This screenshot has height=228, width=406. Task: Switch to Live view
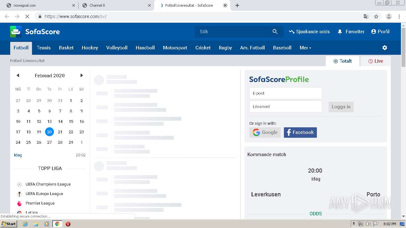tap(376, 61)
